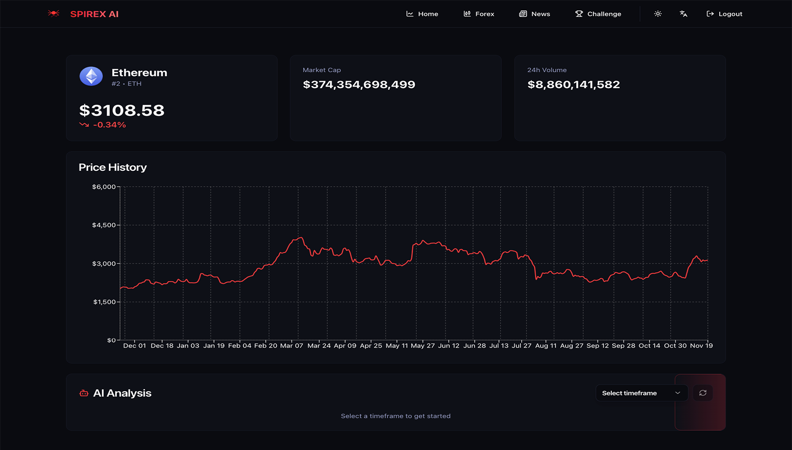The height and width of the screenshot is (450, 792).
Task: Click the price line peak near Mar 07
Action: [x=300, y=238]
